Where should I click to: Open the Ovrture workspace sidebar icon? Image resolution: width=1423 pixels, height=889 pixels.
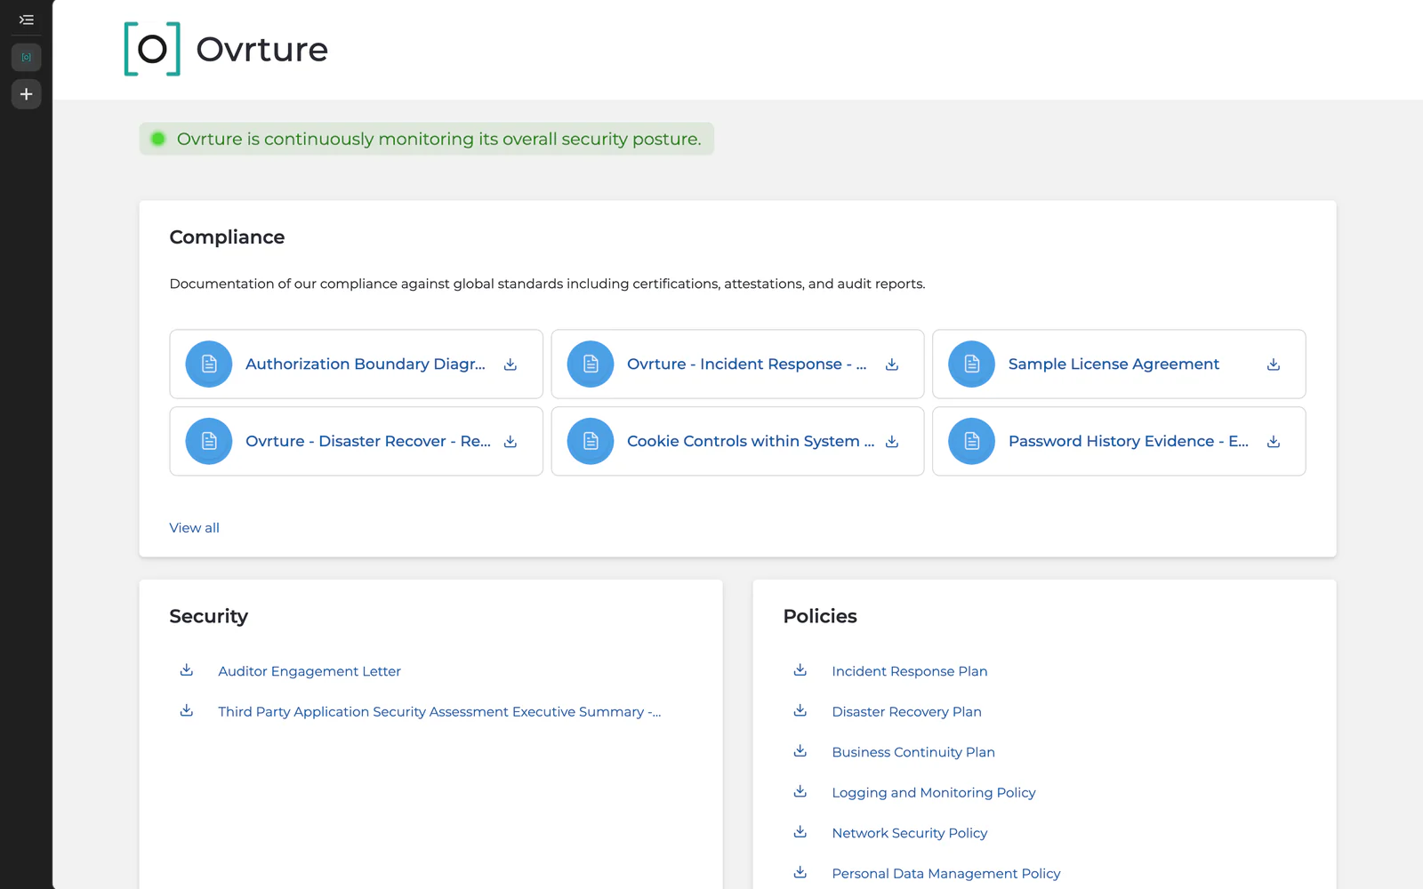pos(27,57)
